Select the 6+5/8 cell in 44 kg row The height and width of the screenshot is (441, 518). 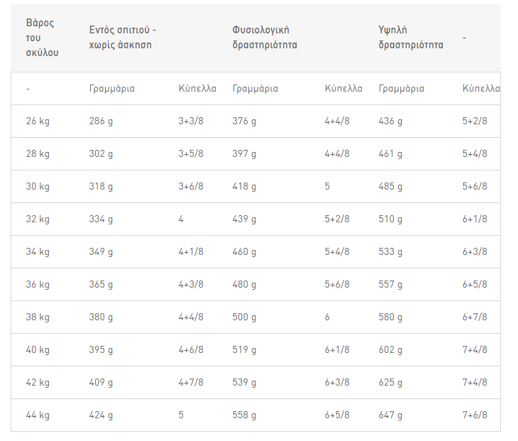[337, 415]
